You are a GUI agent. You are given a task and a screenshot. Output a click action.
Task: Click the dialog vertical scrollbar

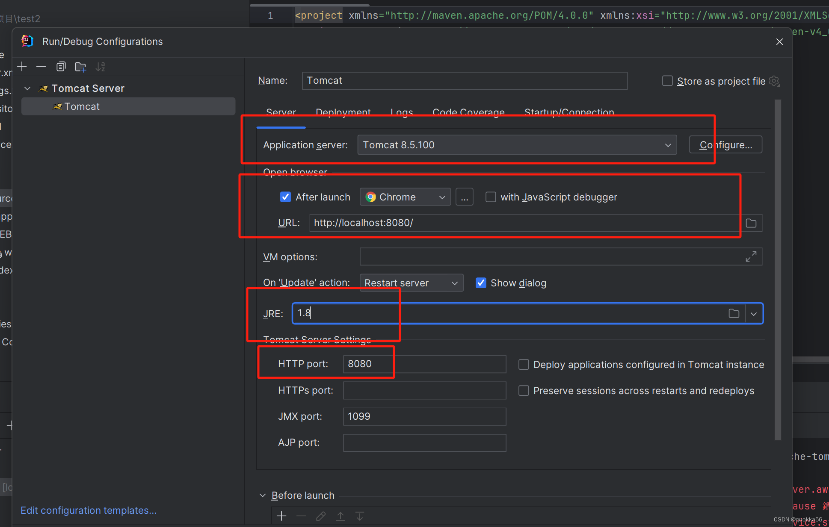tap(778, 269)
